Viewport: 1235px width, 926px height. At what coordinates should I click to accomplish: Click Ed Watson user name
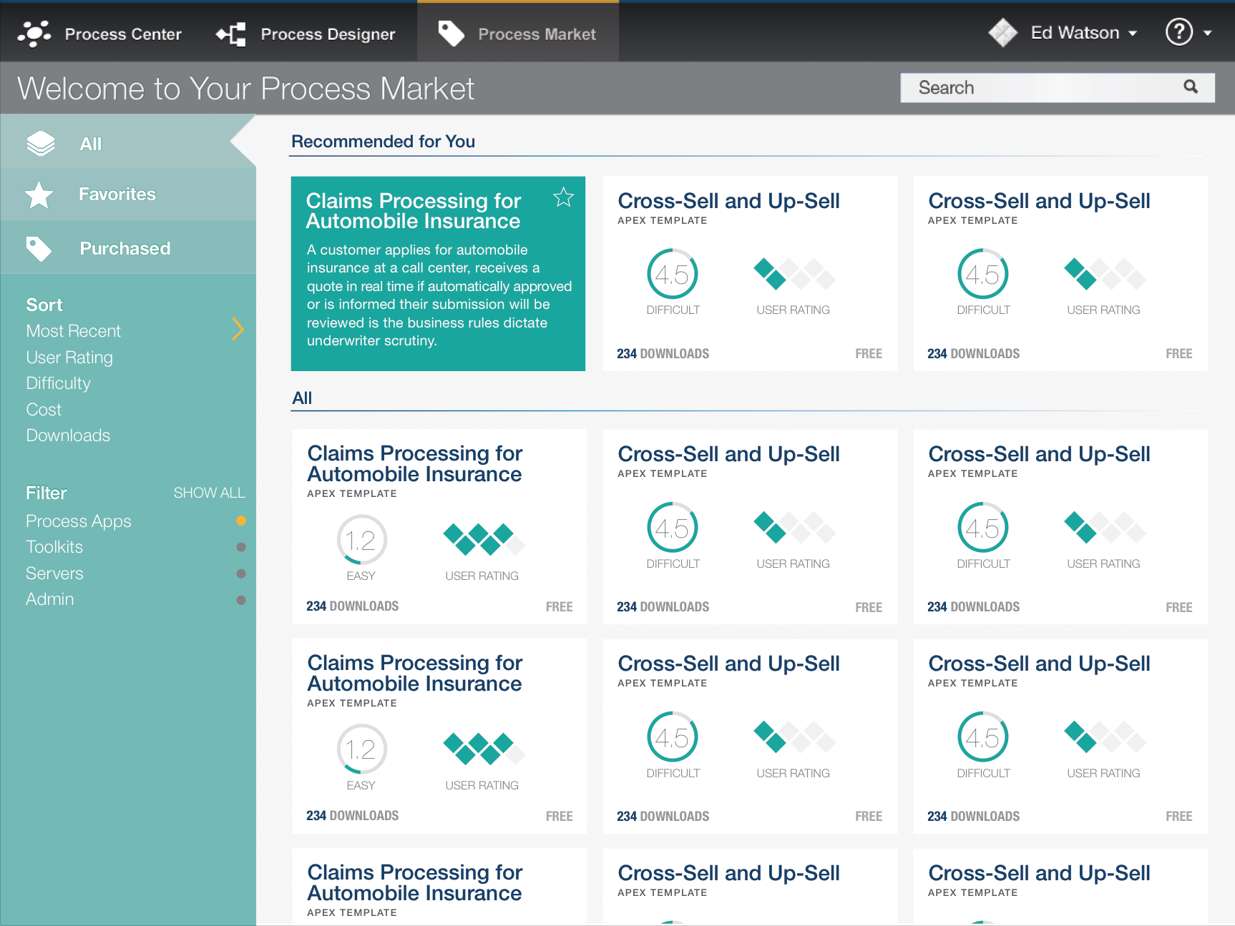1075,33
